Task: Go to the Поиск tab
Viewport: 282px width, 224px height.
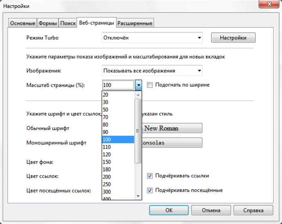Action: 68,23
